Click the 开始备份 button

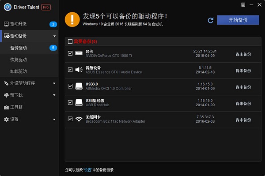pyautogui.click(x=238, y=20)
